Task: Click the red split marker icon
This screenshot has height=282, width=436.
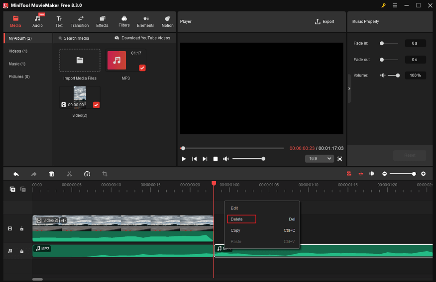Action: [361, 174]
